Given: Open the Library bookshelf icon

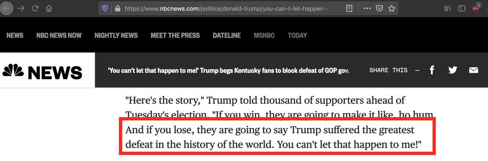Looking at the screenshot, I should click(x=448, y=8).
